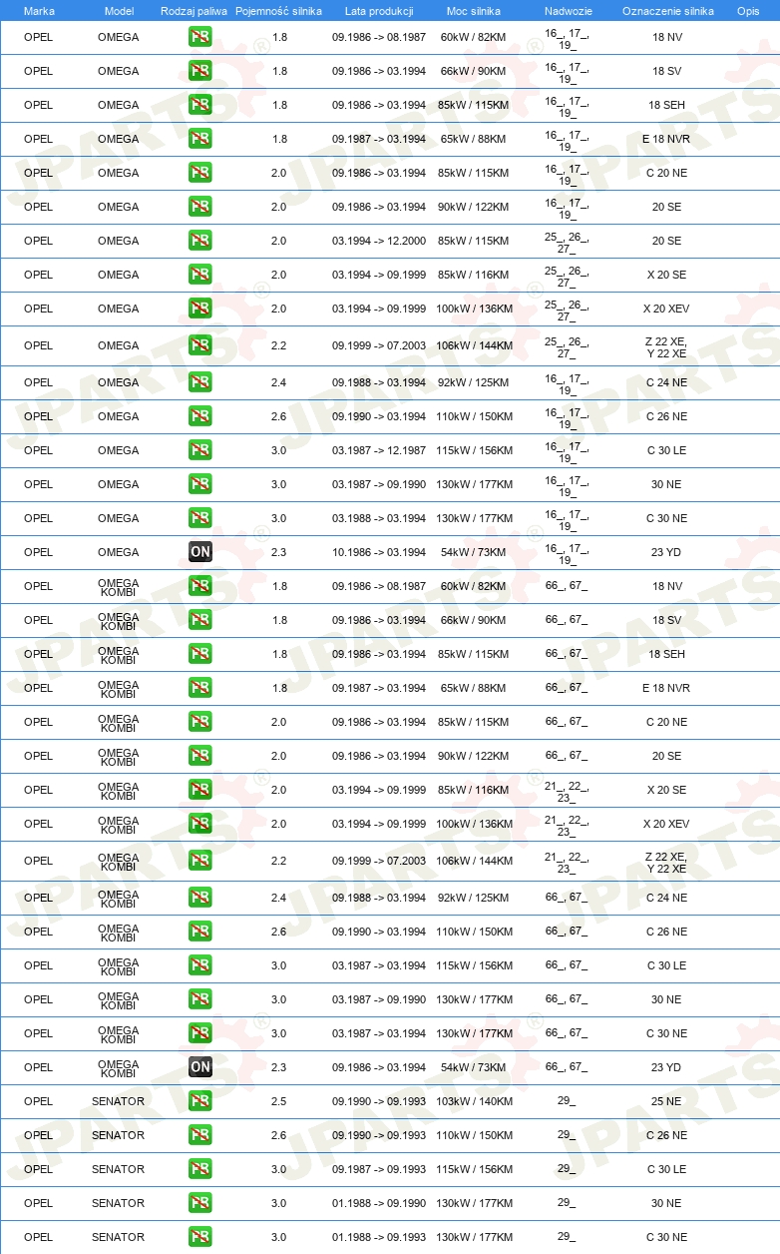Click the '10.1986 -> 03.1994' production years cell
Viewport: 780px width, 1254px height.
click(379, 552)
